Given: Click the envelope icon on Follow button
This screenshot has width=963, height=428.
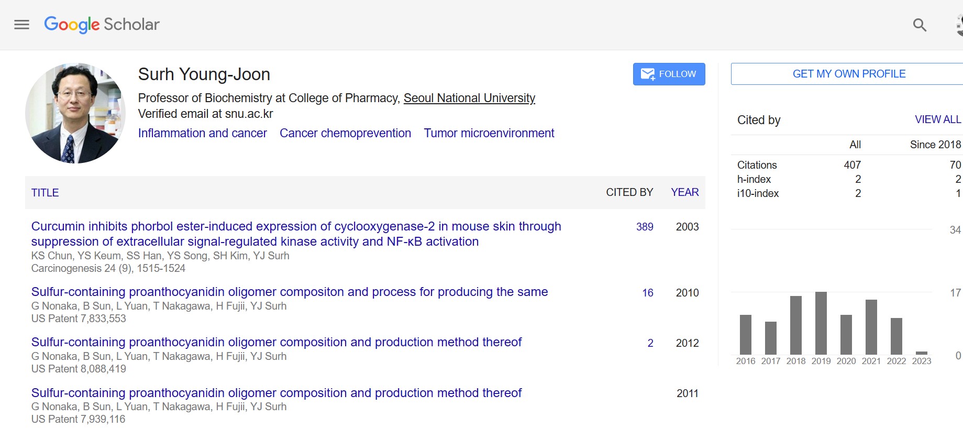Looking at the screenshot, I should click(648, 74).
